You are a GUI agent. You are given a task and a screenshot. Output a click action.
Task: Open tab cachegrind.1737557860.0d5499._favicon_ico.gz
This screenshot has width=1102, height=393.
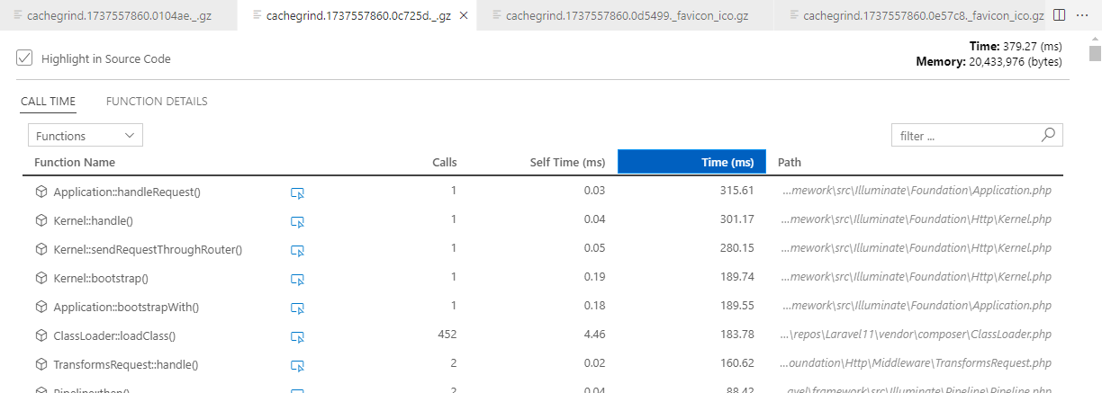625,15
